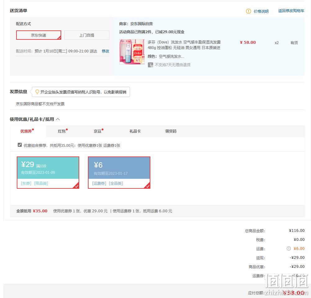Click 修改 to change delivery time
Viewport: 311px width, 298px height.
tap(105, 51)
